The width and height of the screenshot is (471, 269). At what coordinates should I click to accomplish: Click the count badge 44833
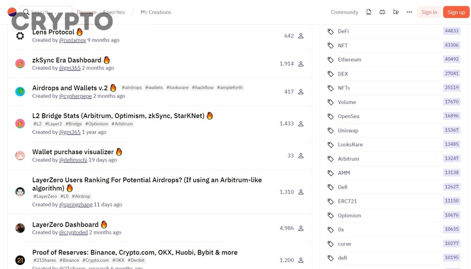(x=452, y=31)
